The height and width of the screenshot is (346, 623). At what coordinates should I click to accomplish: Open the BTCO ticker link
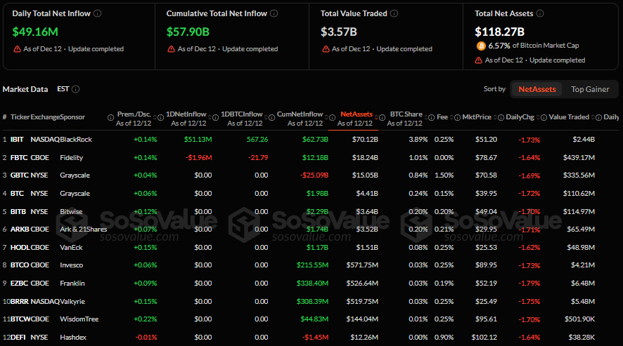[20, 265]
